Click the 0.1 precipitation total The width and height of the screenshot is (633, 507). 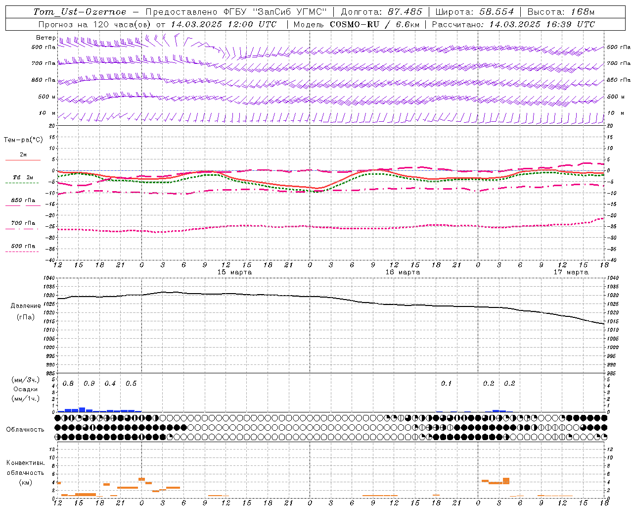(446, 384)
